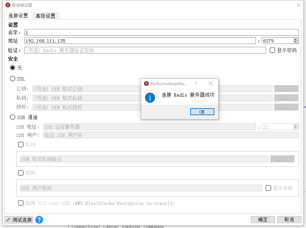306x228 pixels.
Task: Increase the 6379 port stepper value
Action: click(296, 39)
